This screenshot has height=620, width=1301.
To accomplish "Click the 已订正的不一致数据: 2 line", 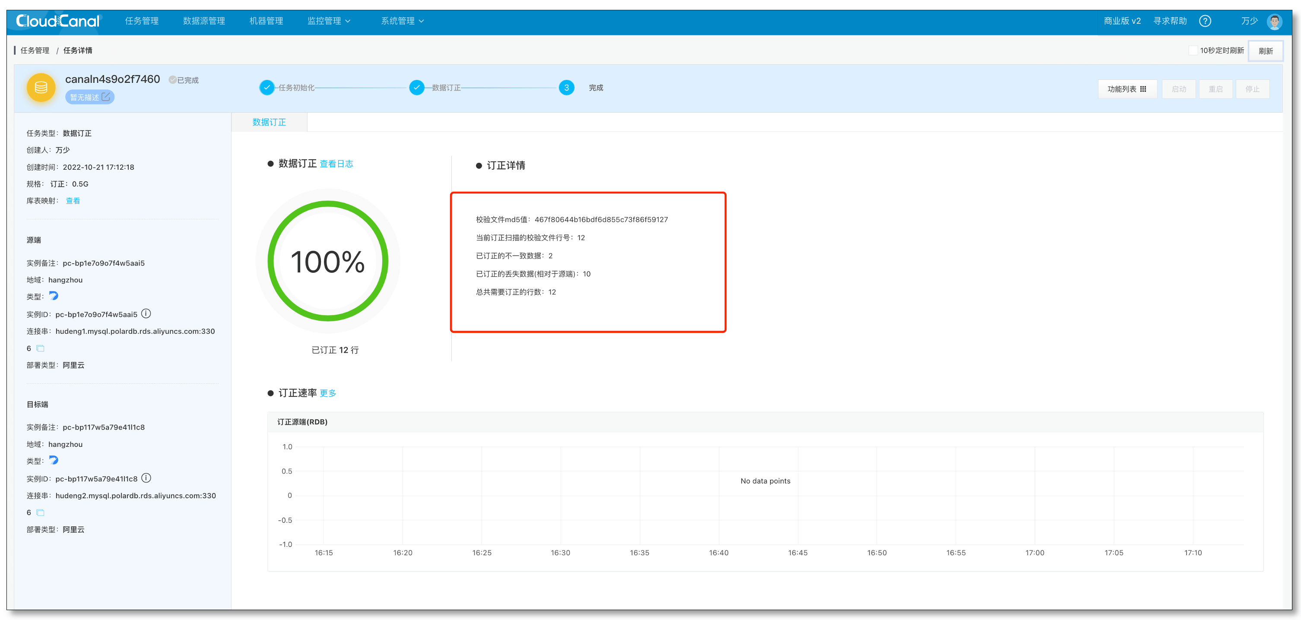I will pos(514,256).
